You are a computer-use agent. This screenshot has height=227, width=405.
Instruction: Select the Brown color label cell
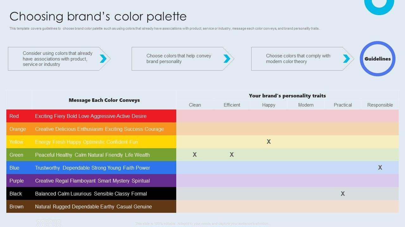point(16,207)
